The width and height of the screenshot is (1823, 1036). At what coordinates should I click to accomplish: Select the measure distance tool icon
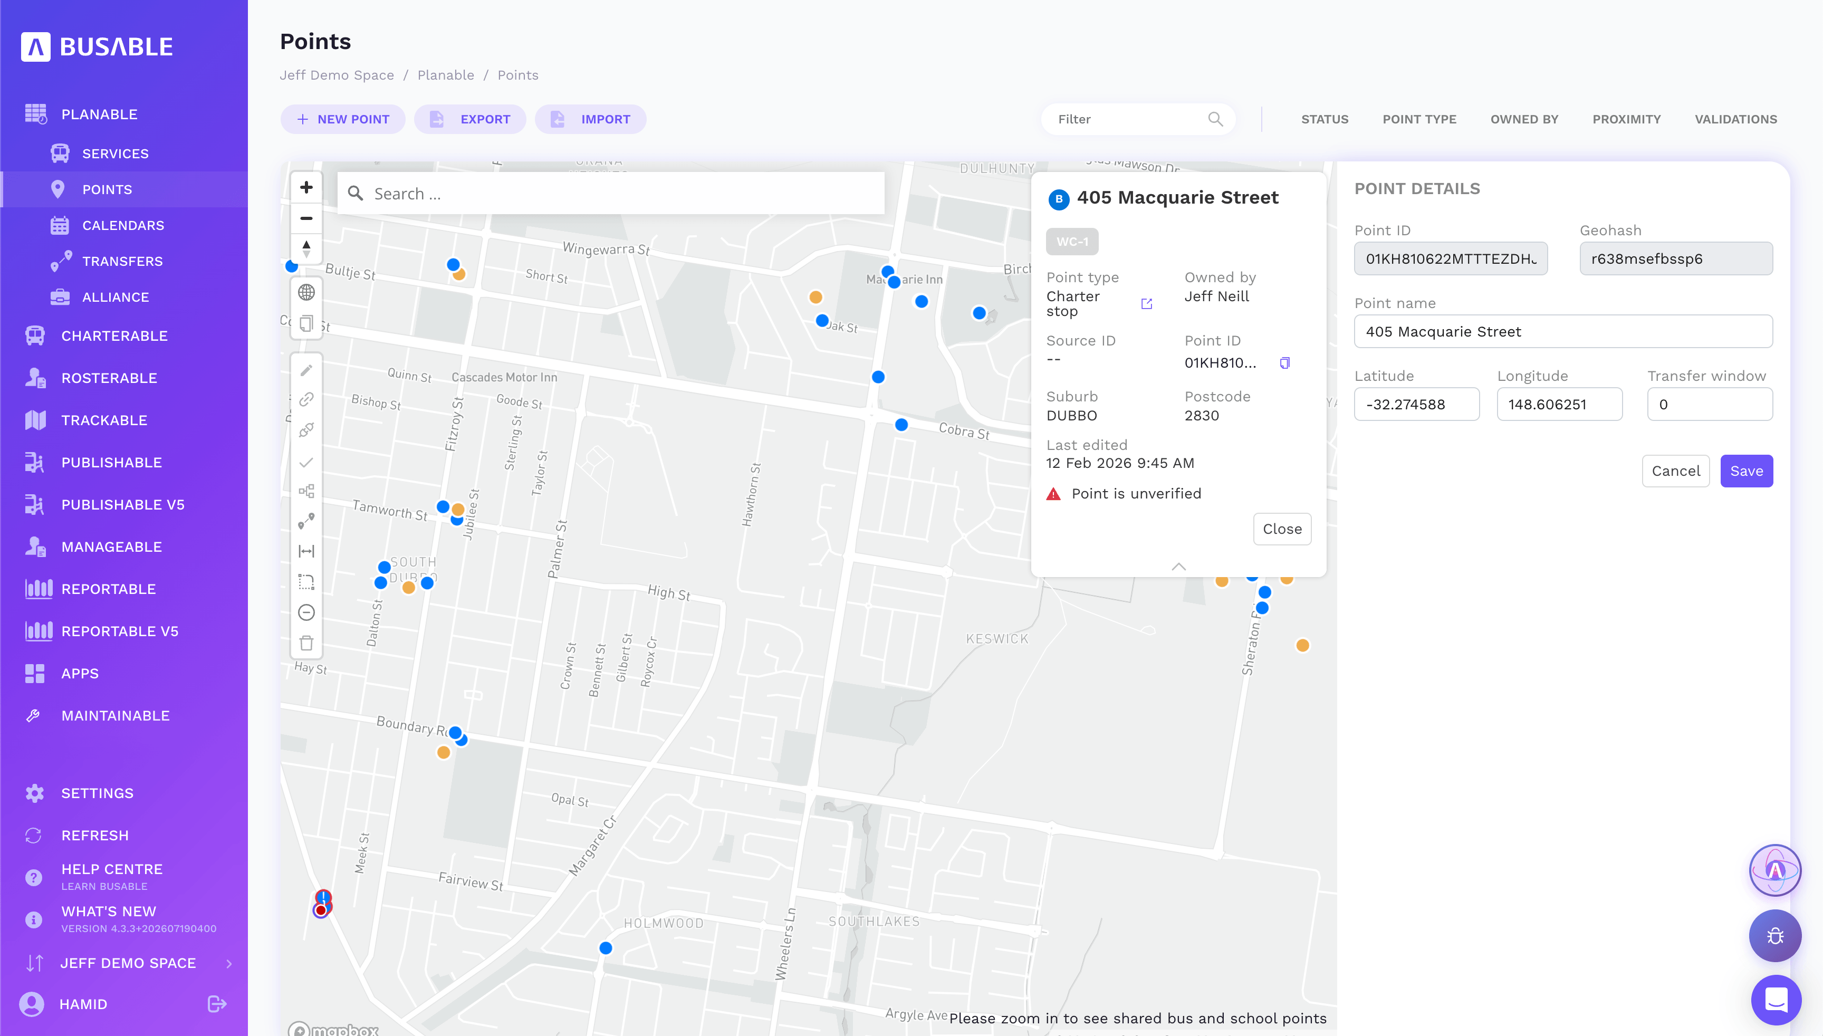[306, 551]
